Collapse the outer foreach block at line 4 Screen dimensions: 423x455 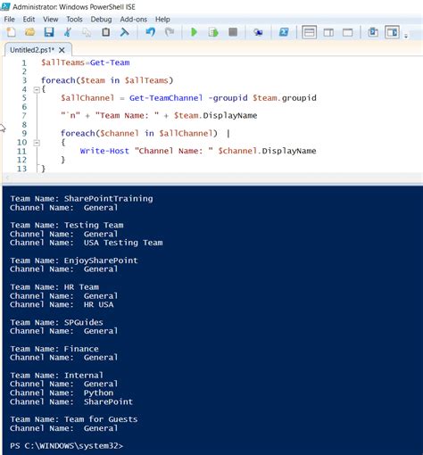37,89
